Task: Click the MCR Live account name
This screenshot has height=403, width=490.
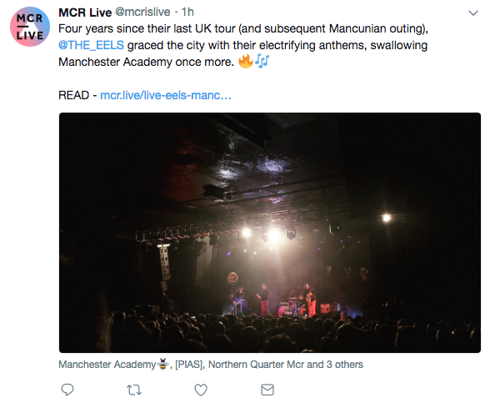Action: click(x=85, y=13)
